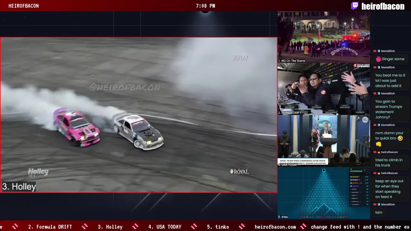The image size is (411, 231).
Task: Click the HEIROFBACON title at top left
Action: pos(23,6)
